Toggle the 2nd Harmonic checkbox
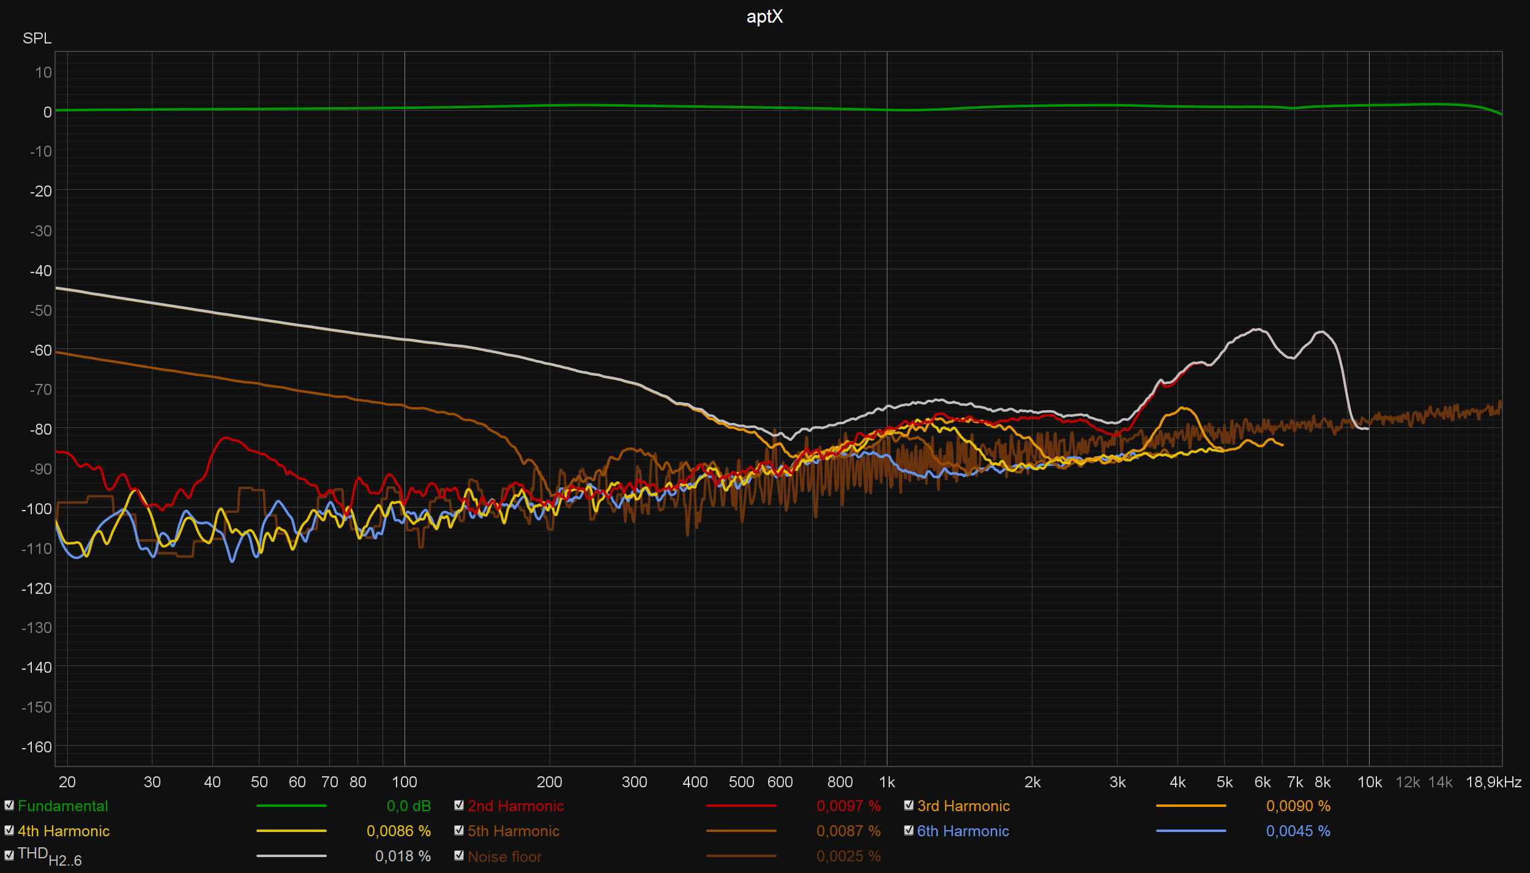The height and width of the screenshot is (873, 1530). (x=459, y=806)
